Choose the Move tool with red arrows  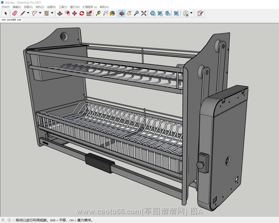[74, 13]
